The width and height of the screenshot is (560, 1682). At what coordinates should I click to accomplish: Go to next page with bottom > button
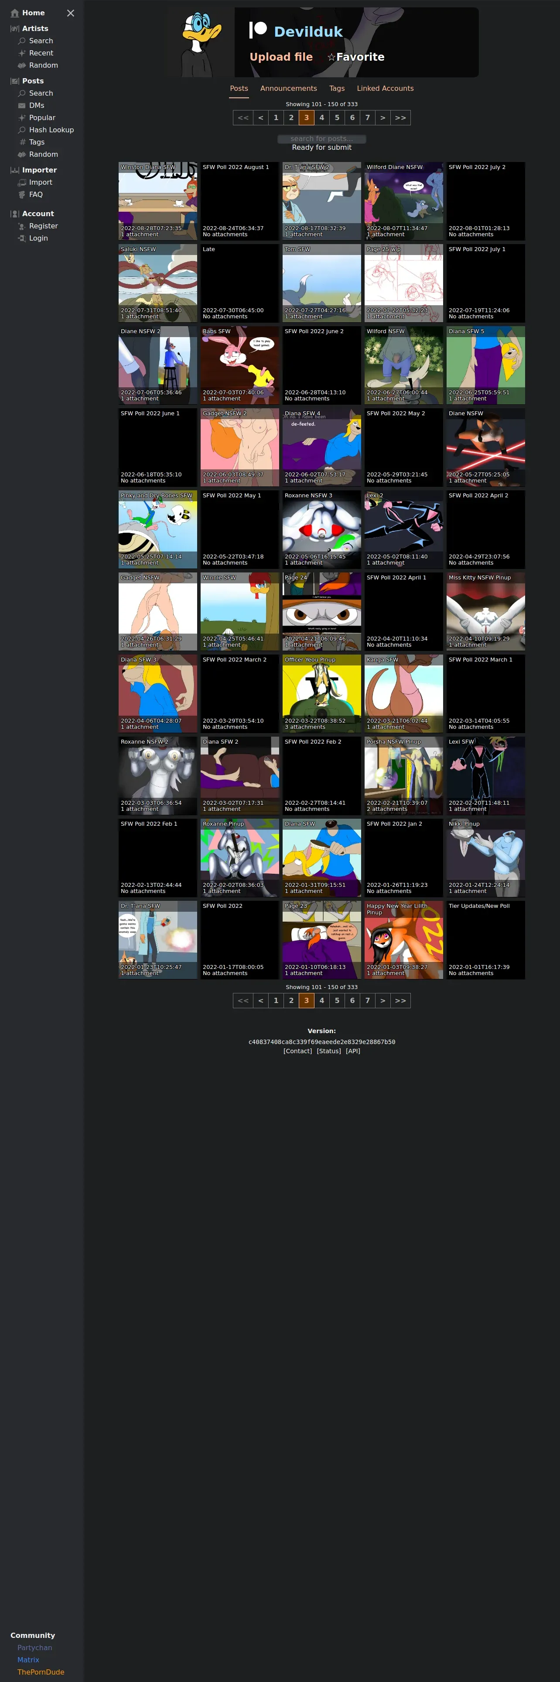[x=382, y=1000]
